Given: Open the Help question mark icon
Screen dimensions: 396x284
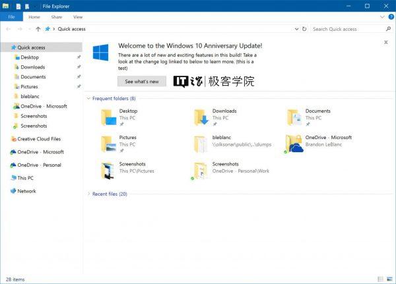Looking at the screenshot, I should 391,17.
